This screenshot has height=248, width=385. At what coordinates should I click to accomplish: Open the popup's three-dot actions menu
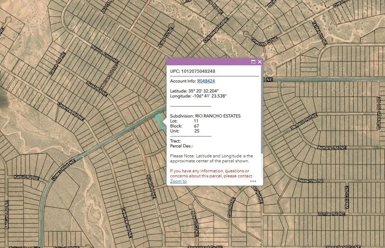(x=253, y=181)
